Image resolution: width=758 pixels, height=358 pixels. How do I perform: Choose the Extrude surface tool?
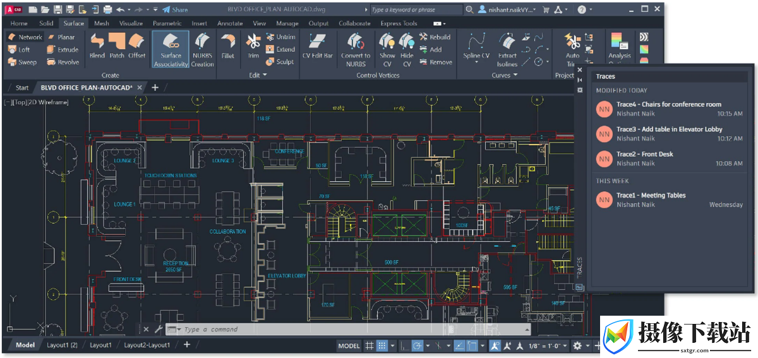pos(62,50)
